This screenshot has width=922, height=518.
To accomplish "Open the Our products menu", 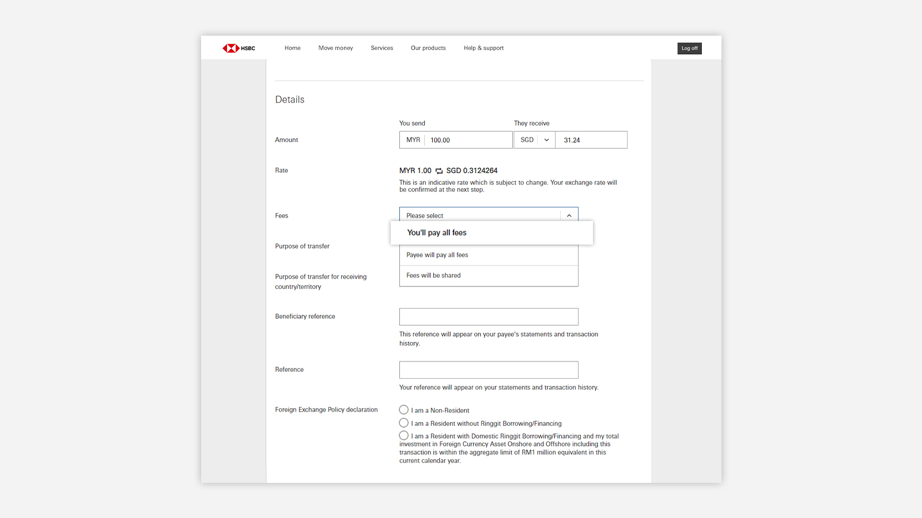I will click(x=428, y=48).
